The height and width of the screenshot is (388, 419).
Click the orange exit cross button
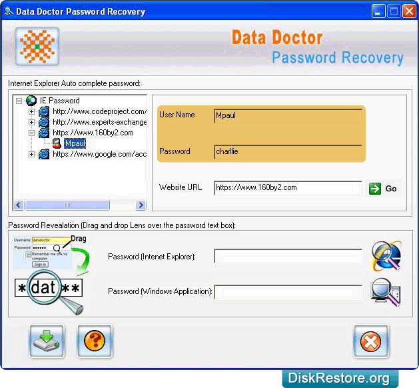coord(371,341)
